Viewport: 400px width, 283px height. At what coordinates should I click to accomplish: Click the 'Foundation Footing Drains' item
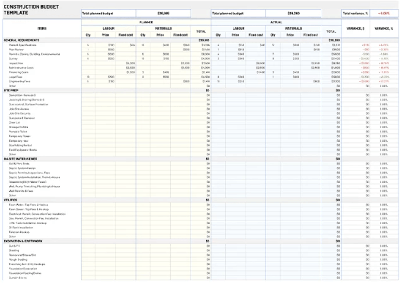click(x=25, y=274)
